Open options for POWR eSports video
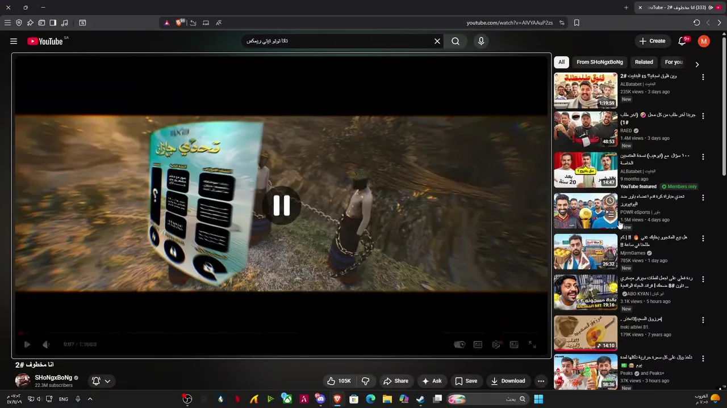Image resolution: width=727 pixels, height=408 pixels. (703, 198)
